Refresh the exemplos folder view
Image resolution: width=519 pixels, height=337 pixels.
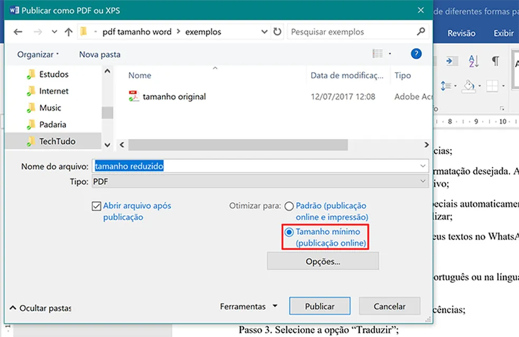click(x=277, y=32)
